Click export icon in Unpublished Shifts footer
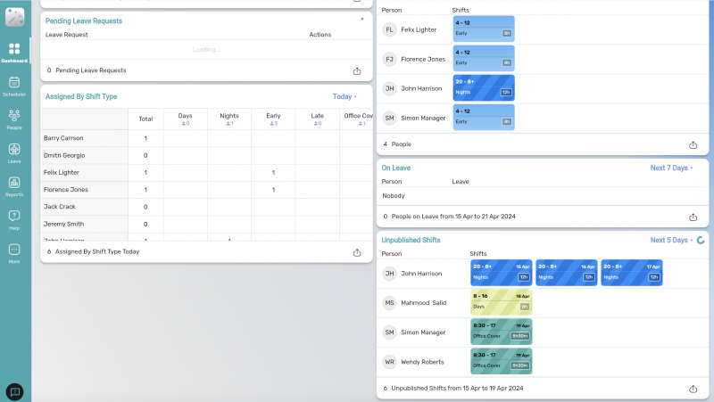 (693, 389)
